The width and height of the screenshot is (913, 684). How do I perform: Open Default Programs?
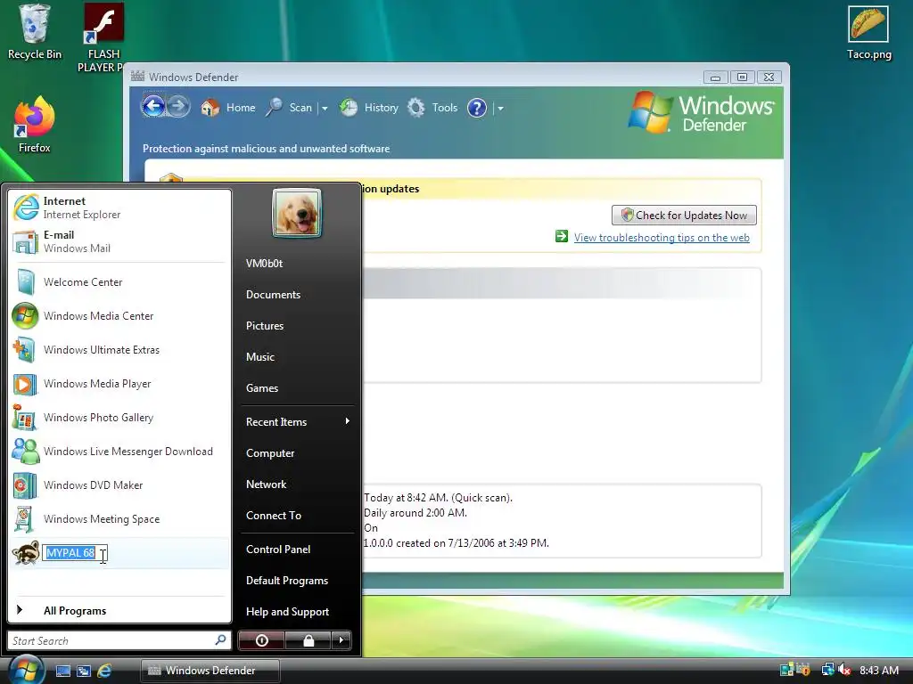point(297,581)
